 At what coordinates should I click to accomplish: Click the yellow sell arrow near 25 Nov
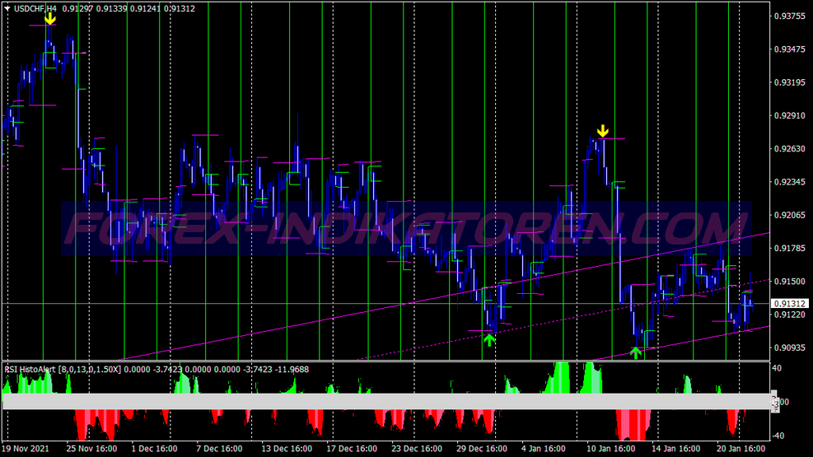click(x=50, y=17)
